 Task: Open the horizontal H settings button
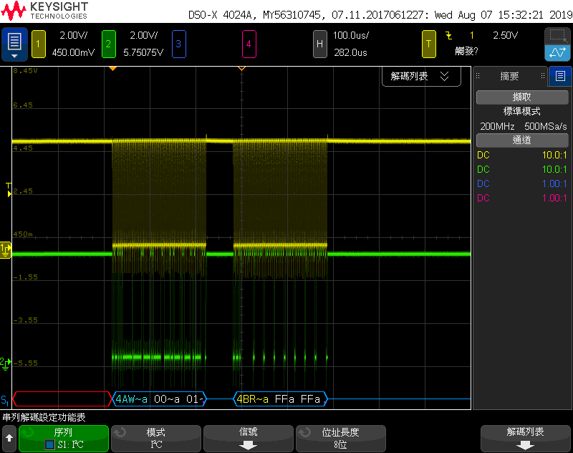click(319, 44)
